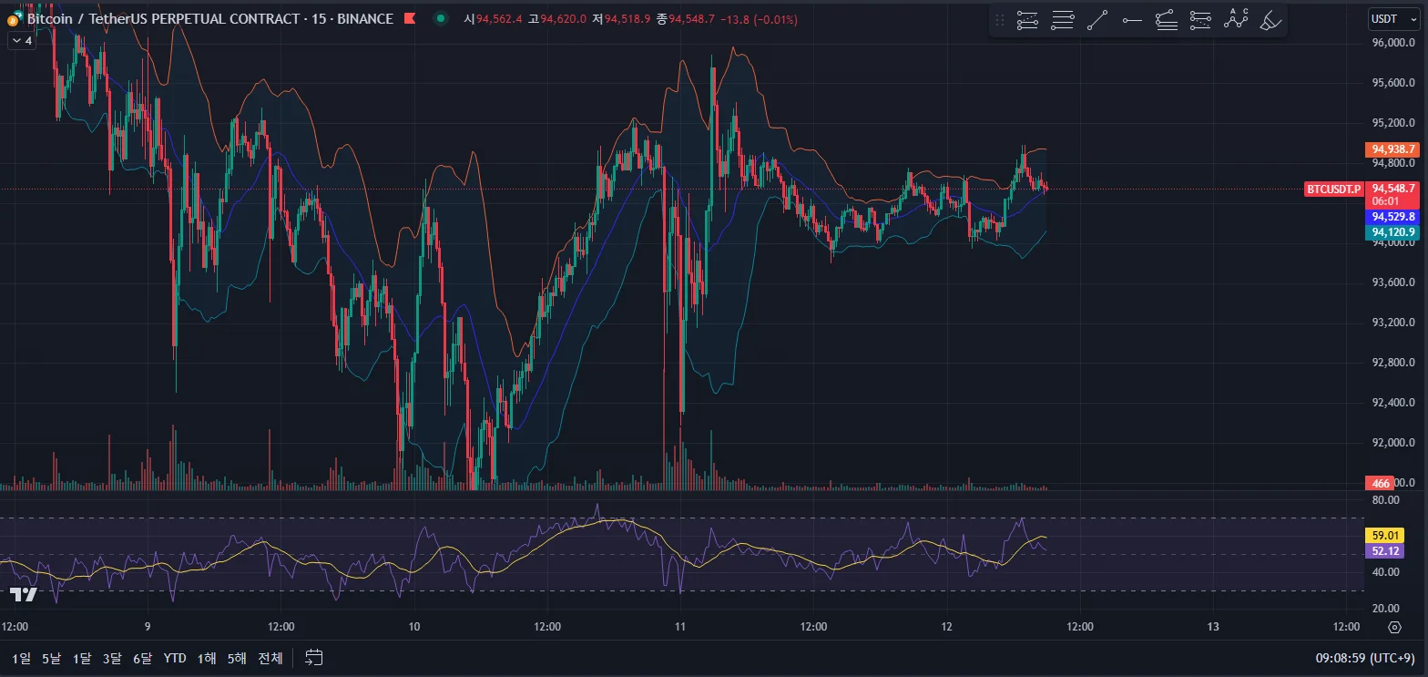Click date label 9 on time axis

pyautogui.click(x=148, y=627)
